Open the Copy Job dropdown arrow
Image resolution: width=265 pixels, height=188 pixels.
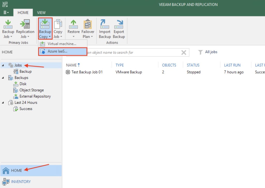click(x=61, y=37)
